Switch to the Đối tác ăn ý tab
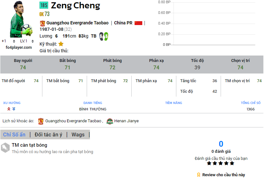The image size is (264, 182). (x=48, y=135)
